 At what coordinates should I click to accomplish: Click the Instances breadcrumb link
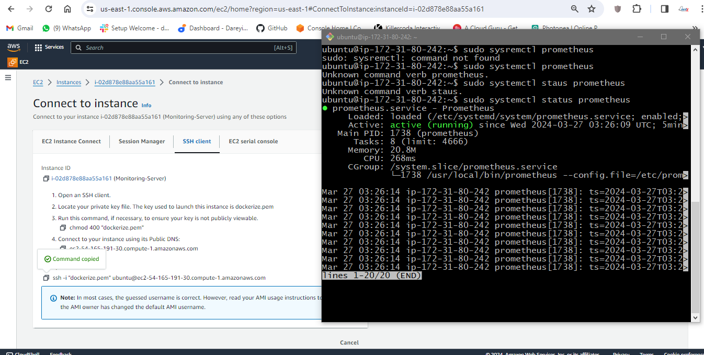[x=69, y=82]
